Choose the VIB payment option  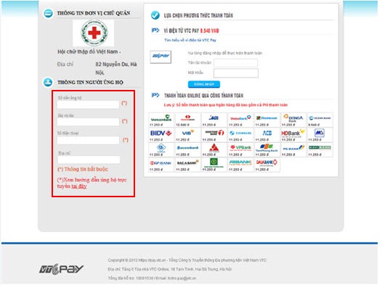(187, 135)
